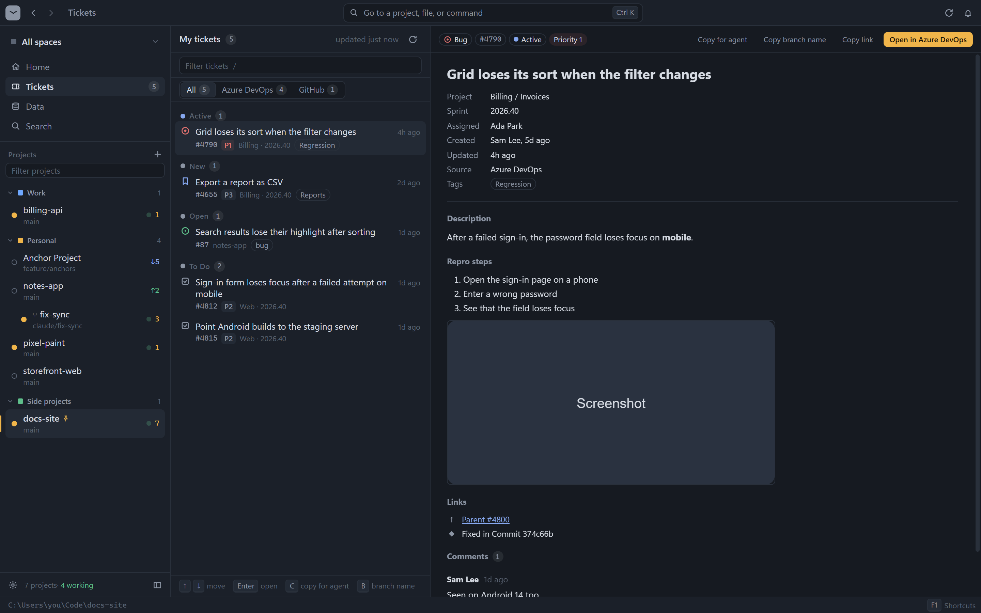Select the storefront-web project

click(x=85, y=376)
